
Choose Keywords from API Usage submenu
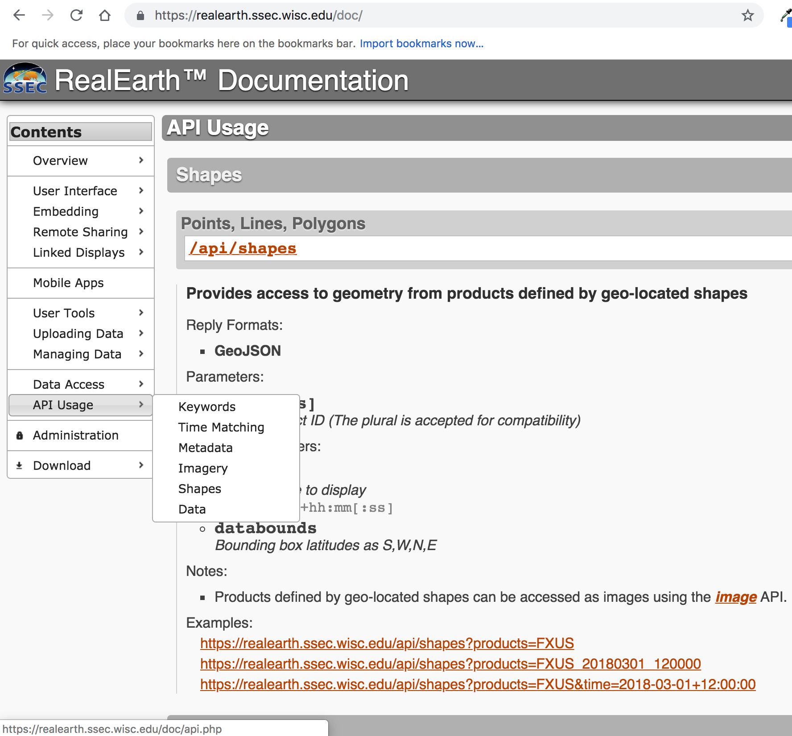pyautogui.click(x=226, y=407)
